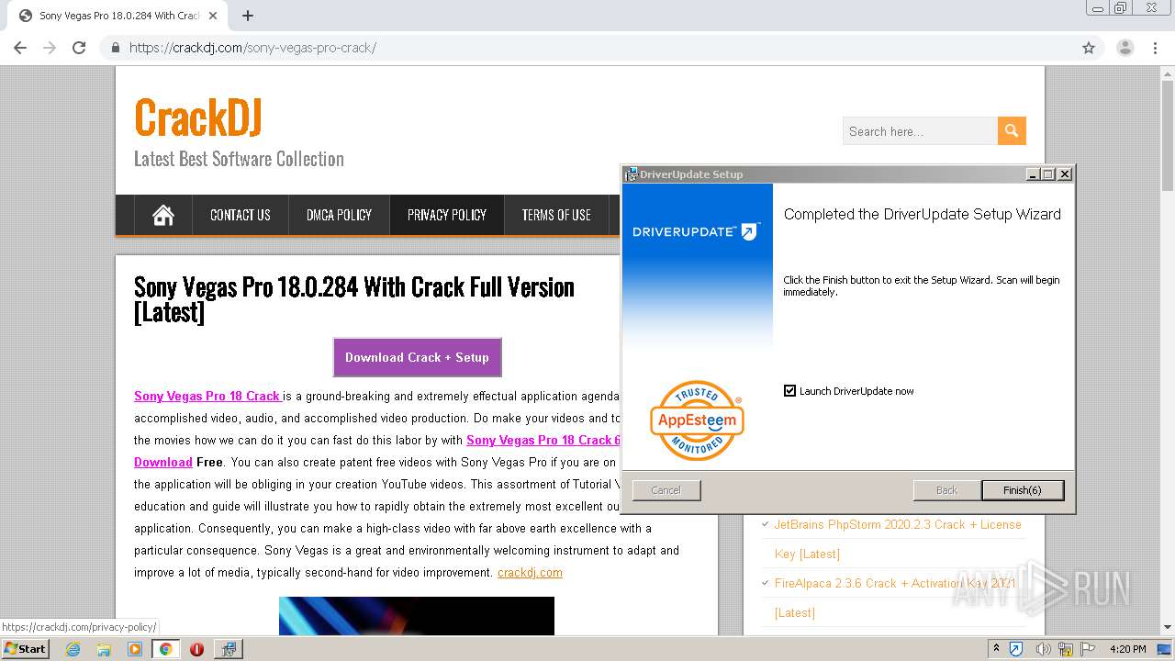Close the DriverUpdate Setup window
This screenshot has height=661, width=1175.
tap(1065, 174)
